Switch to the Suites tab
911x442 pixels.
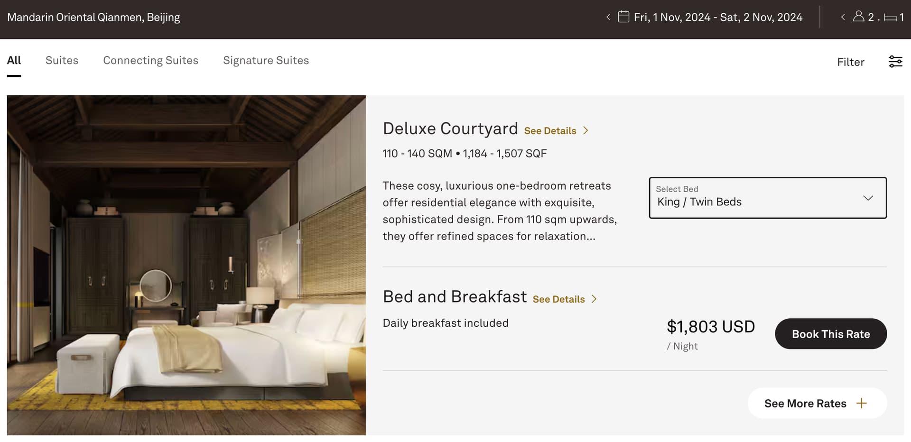62,60
